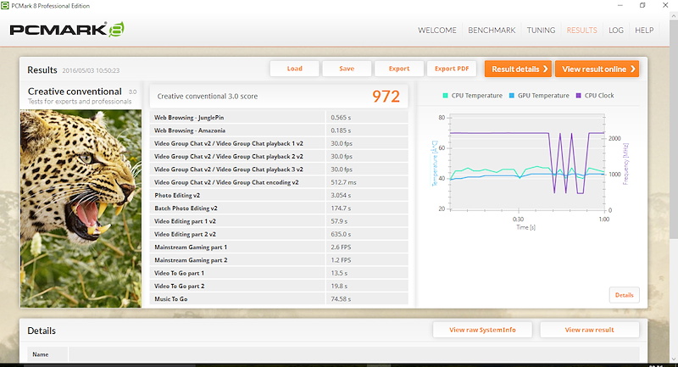Click the 512.7 ms value

point(343,182)
